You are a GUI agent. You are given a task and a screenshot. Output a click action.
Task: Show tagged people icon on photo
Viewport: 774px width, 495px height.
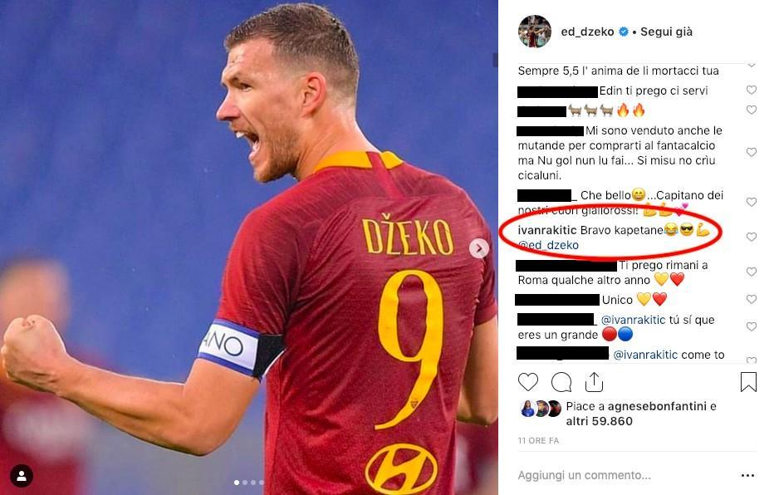tap(22, 476)
